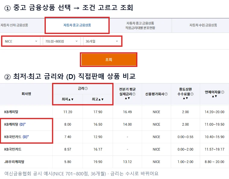Open the 36개월 period dropdown
229x179 pixels.
[102, 41]
